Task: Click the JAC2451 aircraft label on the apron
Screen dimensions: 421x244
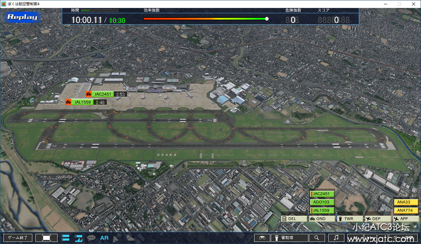Action: [x=103, y=95]
